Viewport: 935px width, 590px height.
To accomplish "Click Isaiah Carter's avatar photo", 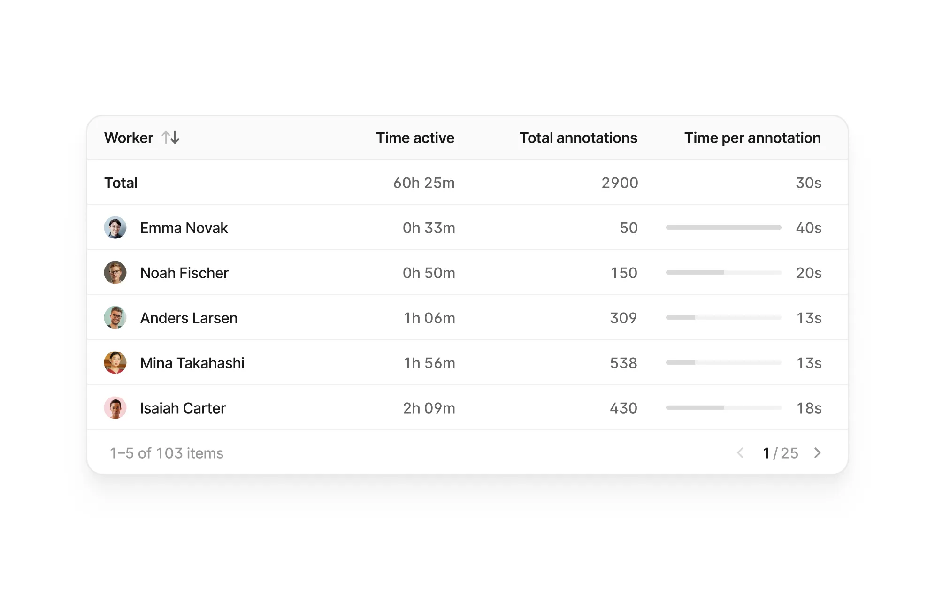I will pos(115,408).
